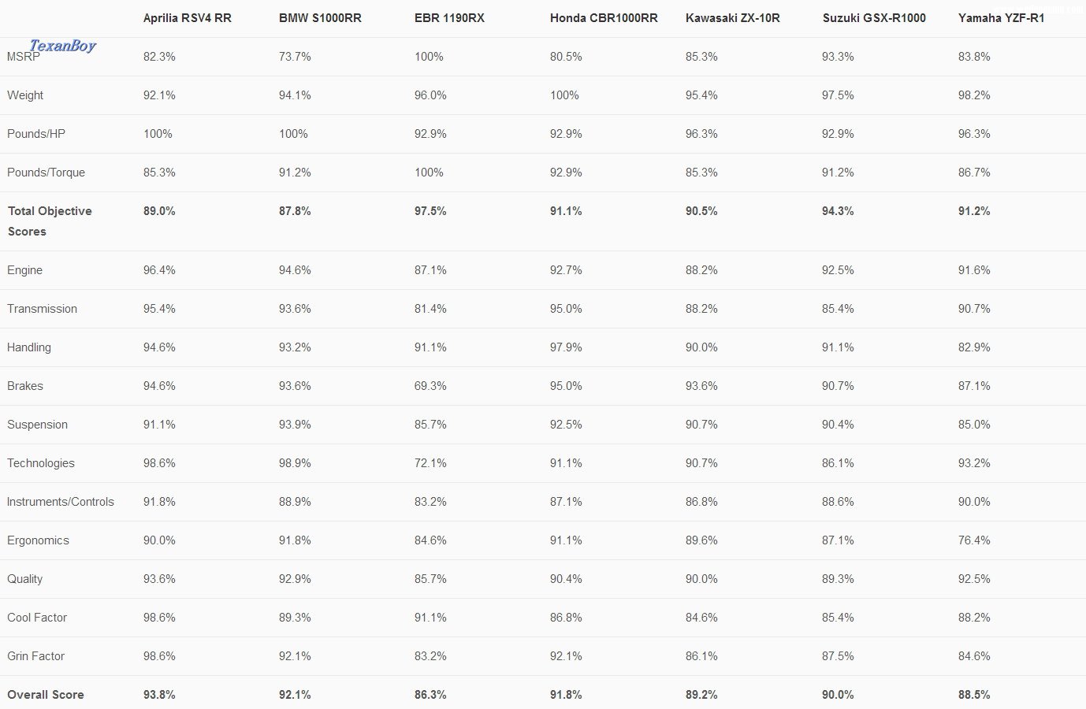Click Aprilia RSV4 RR Overall Score 93.8%
The image size is (1086, 709).
159,695
